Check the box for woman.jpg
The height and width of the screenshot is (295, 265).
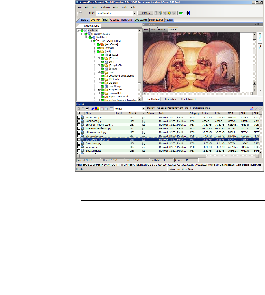point(79,147)
